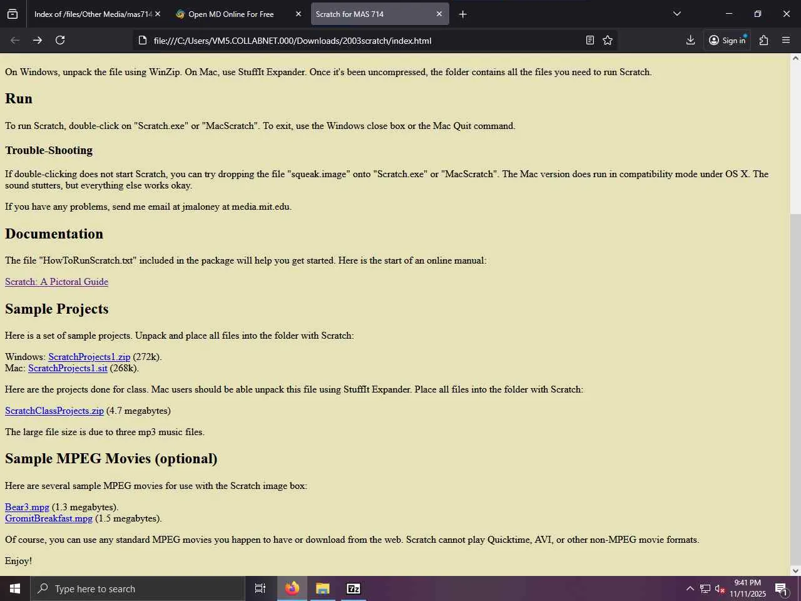Screen dimensions: 801x601
Task: Reload the current page
Action: [x=60, y=40]
